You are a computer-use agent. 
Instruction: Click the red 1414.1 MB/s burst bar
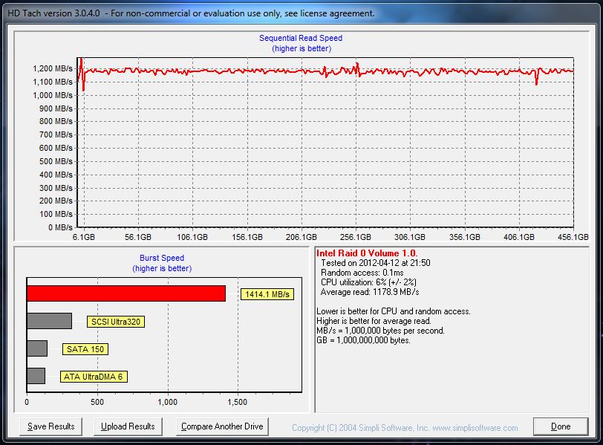click(126, 293)
